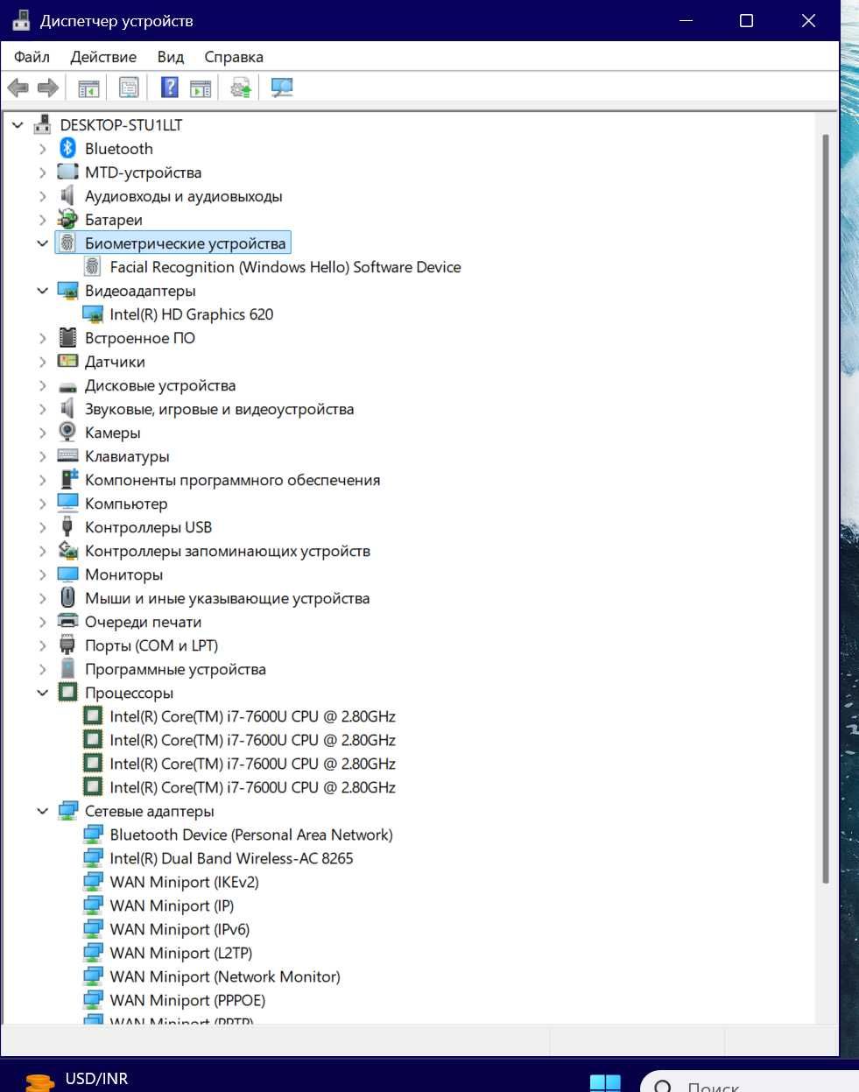Click the speaker icon for Аудиовходы и аудиовыходы
This screenshot has width=859, height=1092.
tap(67, 196)
